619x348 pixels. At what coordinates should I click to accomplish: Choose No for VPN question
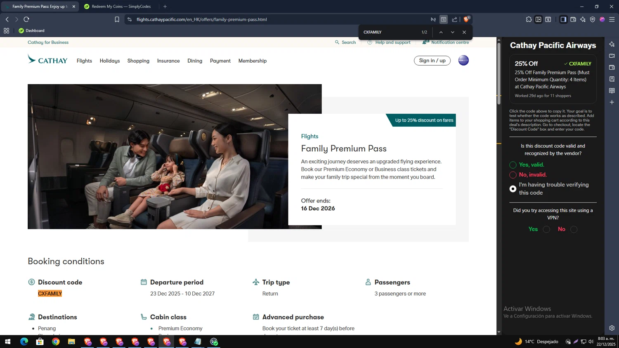pos(574,229)
